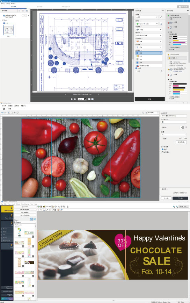
Task: Open highlighted color mode dropdown in print settings
Action: tap(149, 53)
